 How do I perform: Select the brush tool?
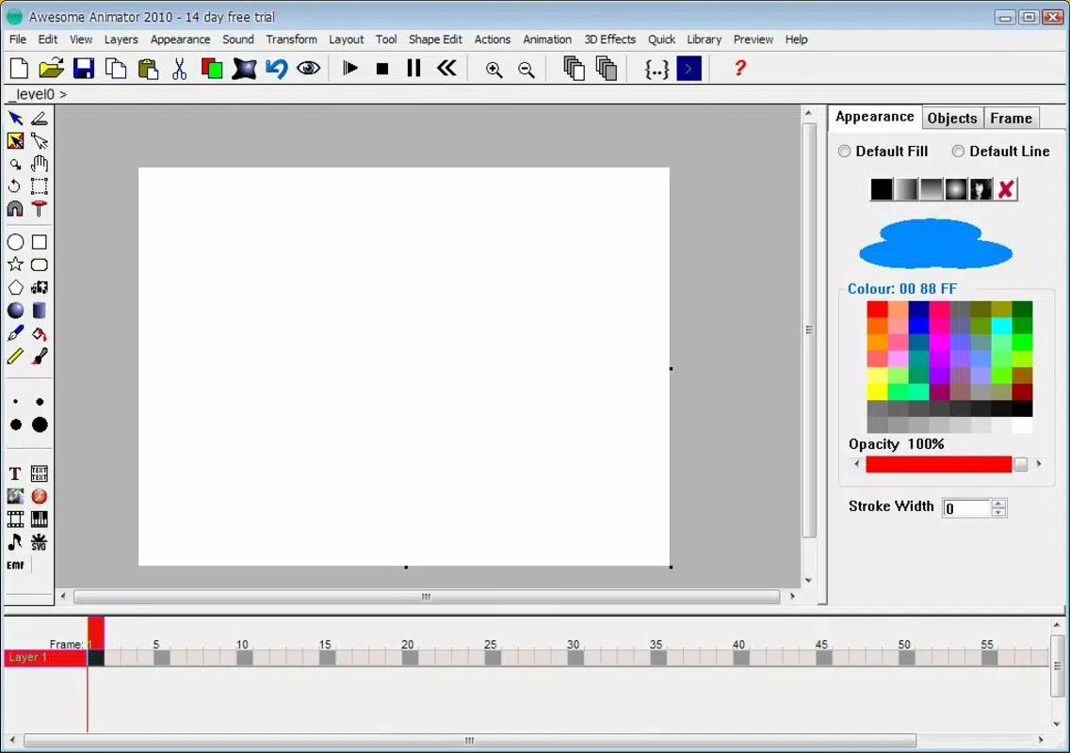pyautogui.click(x=40, y=356)
